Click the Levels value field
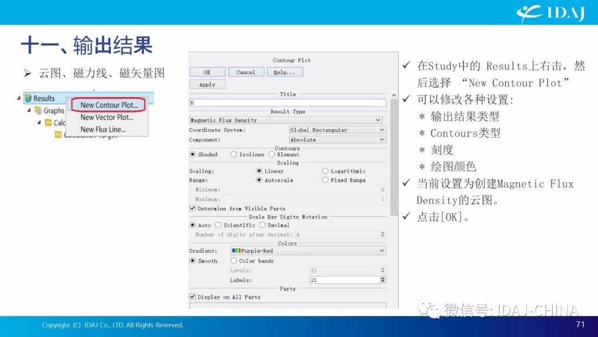 (x=344, y=270)
